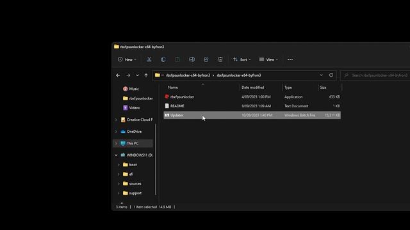Click last rbxfpsunlocker-x64-byfron3 breadcrumb segment
Image resolution: width=410 pixels, height=230 pixels.
pos(239,75)
